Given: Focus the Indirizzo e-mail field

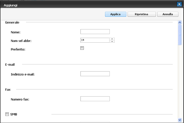Looking at the screenshot, I should pyautogui.click(x=95, y=74).
